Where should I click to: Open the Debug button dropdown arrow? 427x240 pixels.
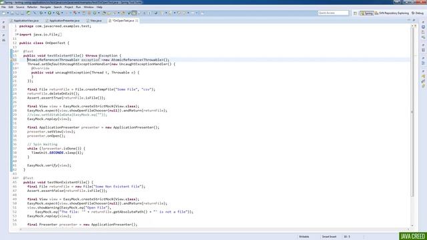[45, 13]
